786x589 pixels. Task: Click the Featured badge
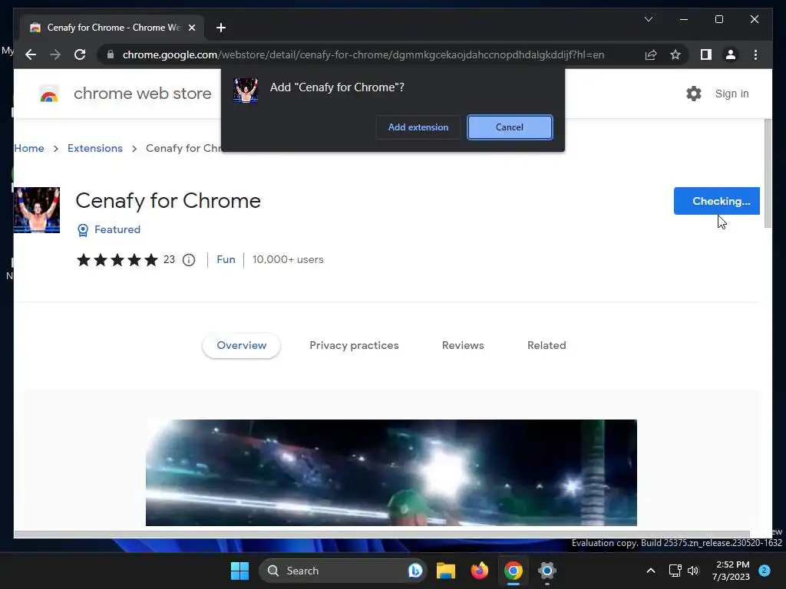[109, 229]
